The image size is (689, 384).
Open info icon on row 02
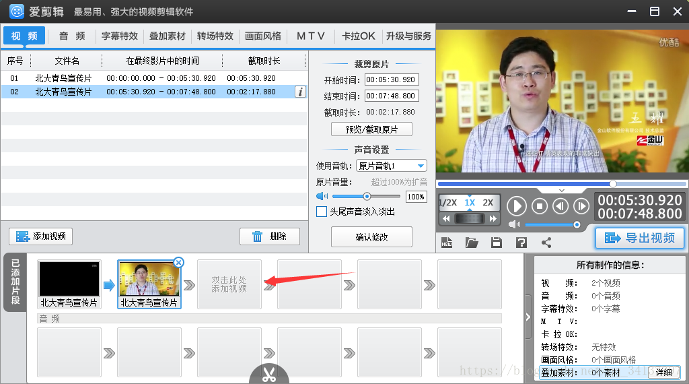pyautogui.click(x=300, y=92)
